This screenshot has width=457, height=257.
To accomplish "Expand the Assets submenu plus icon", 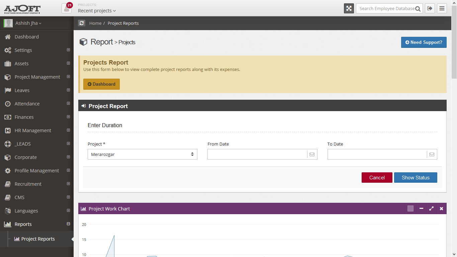I will pos(68,63).
